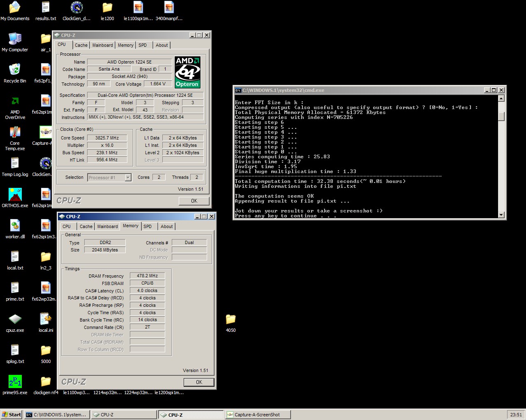The height and width of the screenshot is (420, 526).
Task: Click the 1214wp32m... label at desktop bottom
Action: point(107,393)
